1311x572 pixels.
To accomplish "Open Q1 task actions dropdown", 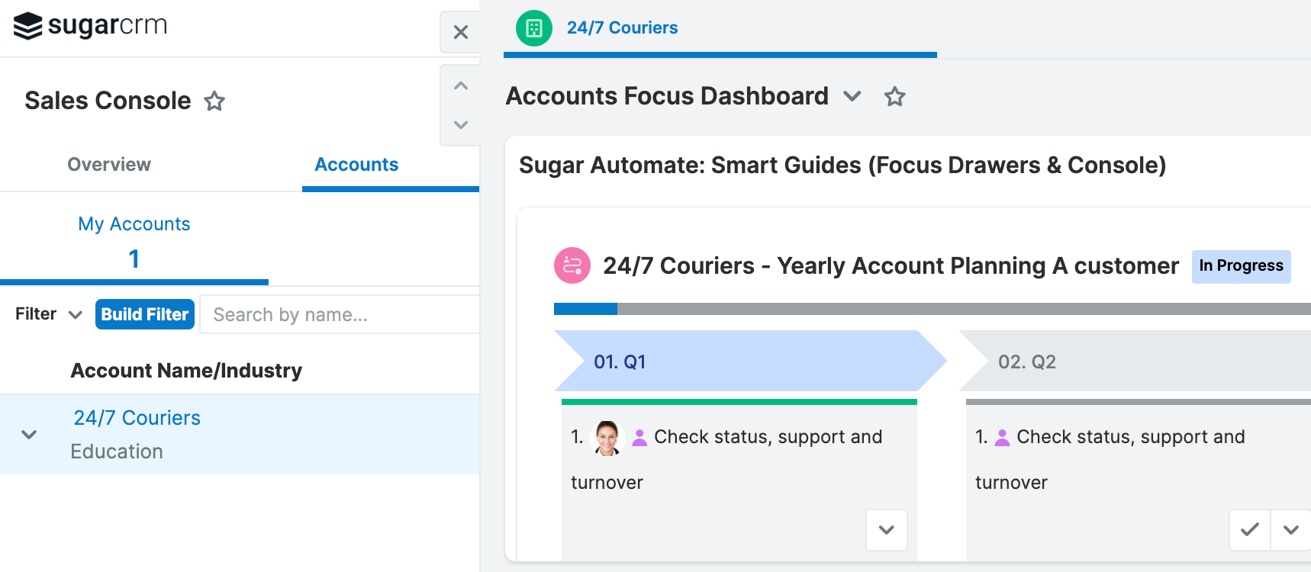I will (886, 529).
